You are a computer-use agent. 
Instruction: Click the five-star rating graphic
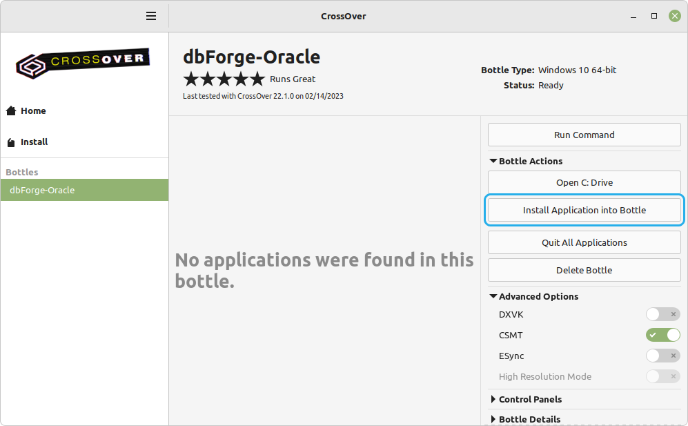224,79
